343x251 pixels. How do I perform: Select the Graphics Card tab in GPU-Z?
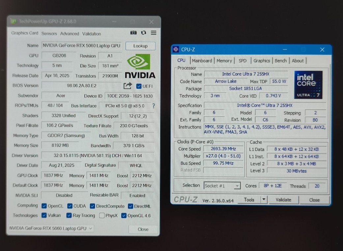[25, 33]
